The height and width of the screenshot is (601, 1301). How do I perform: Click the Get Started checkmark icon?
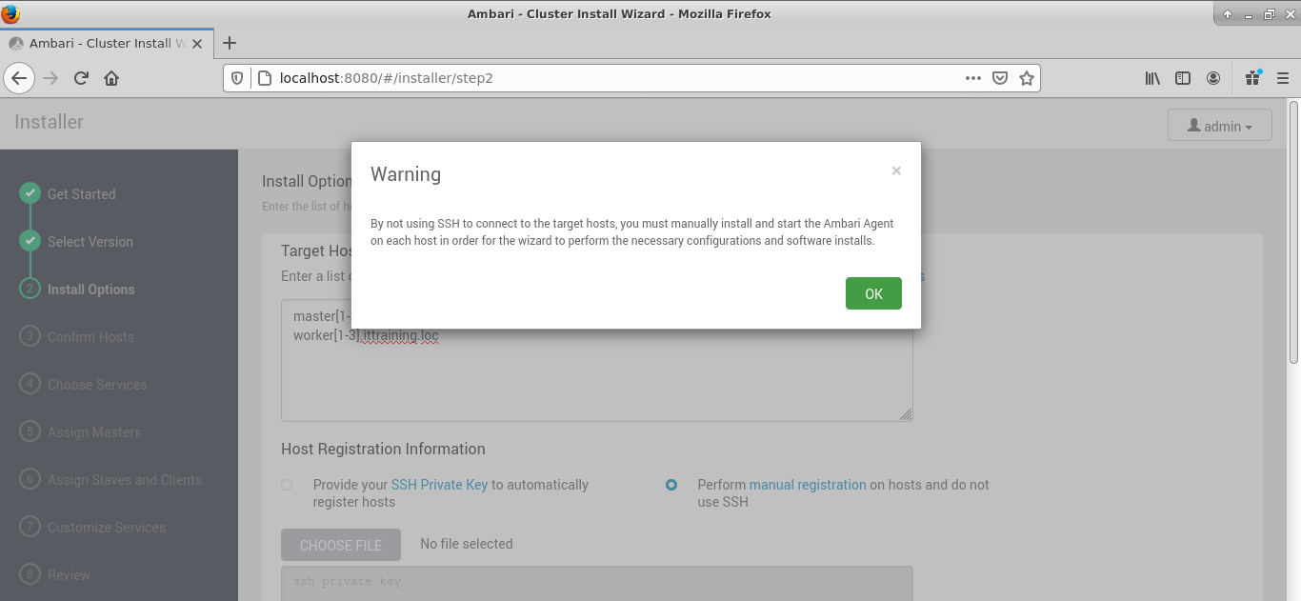30,193
